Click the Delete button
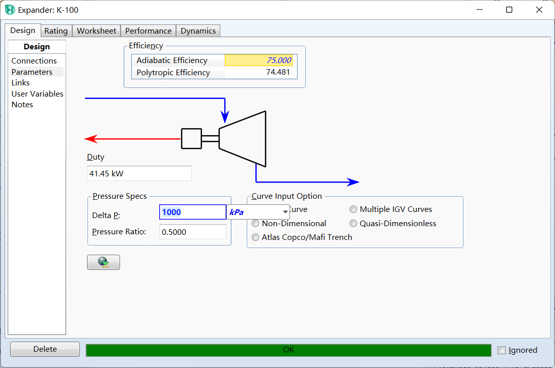The height and width of the screenshot is (368, 555). 45,349
